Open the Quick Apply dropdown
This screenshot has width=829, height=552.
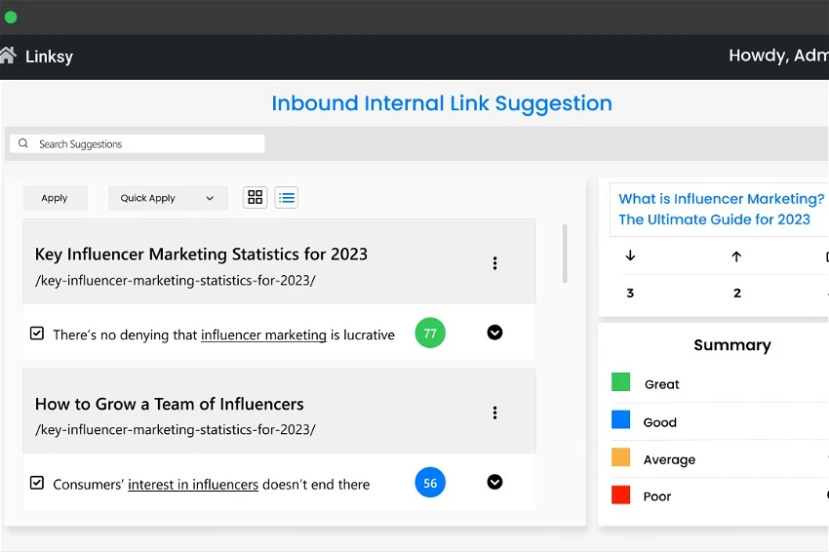pyautogui.click(x=168, y=198)
